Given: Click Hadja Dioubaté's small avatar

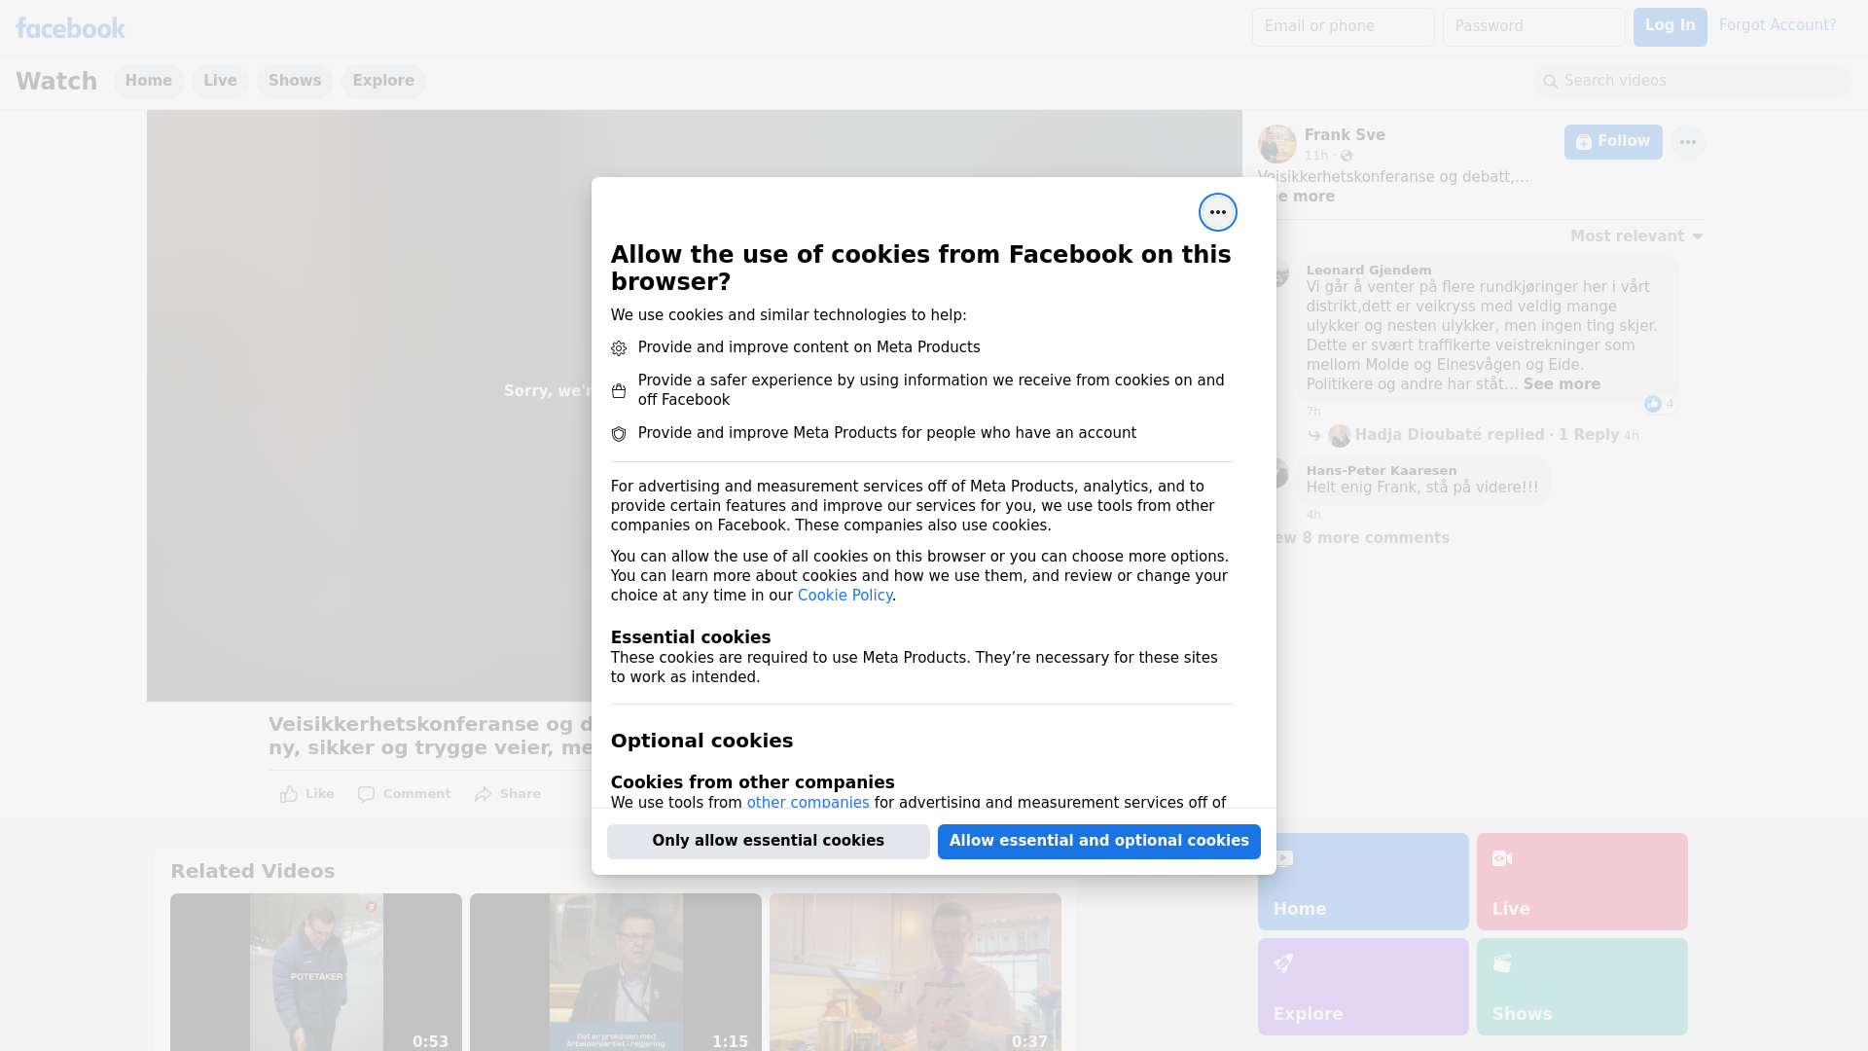Looking at the screenshot, I should coord(1340,435).
